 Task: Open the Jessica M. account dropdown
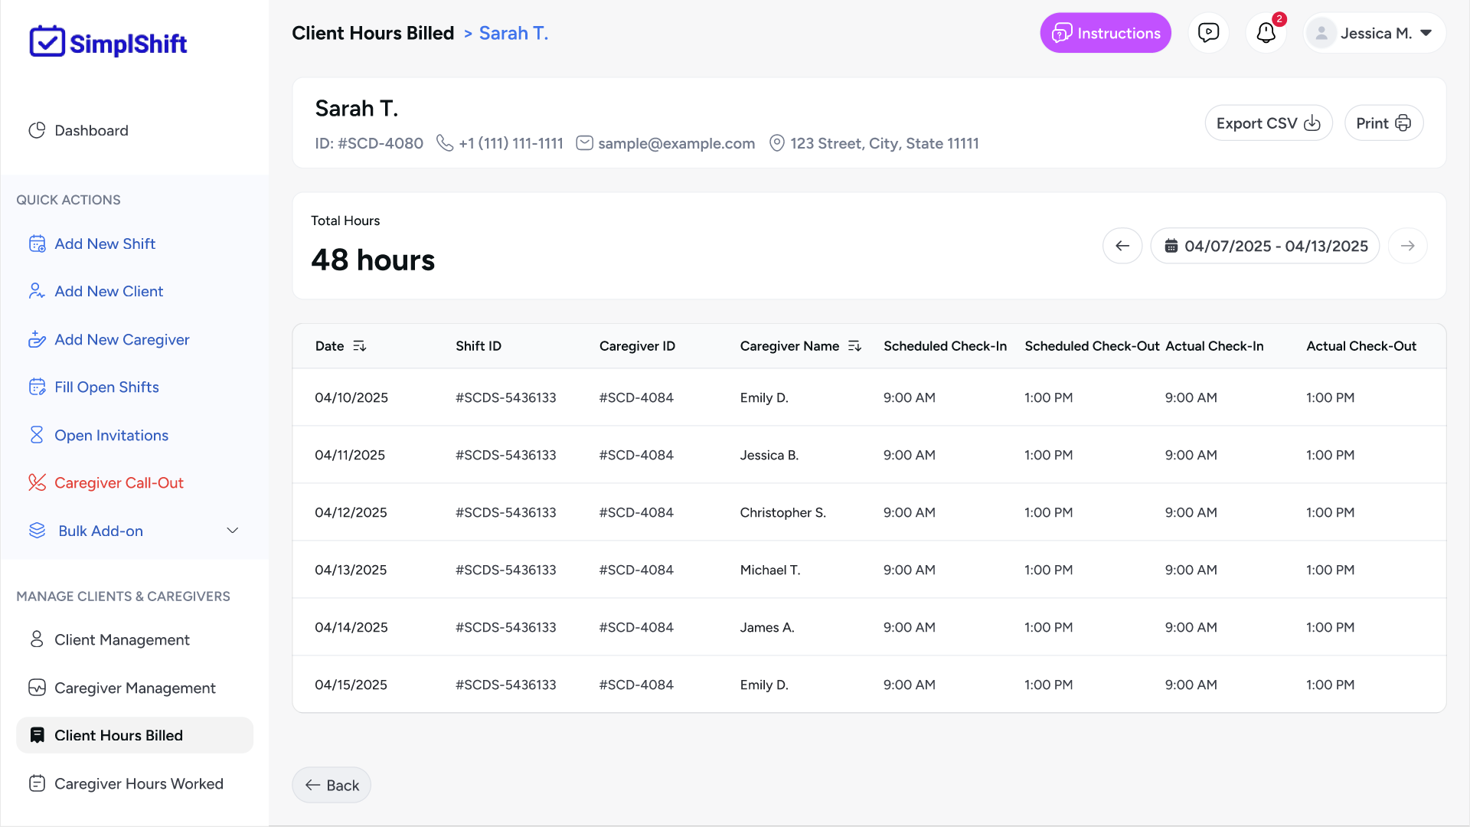pyautogui.click(x=1374, y=33)
